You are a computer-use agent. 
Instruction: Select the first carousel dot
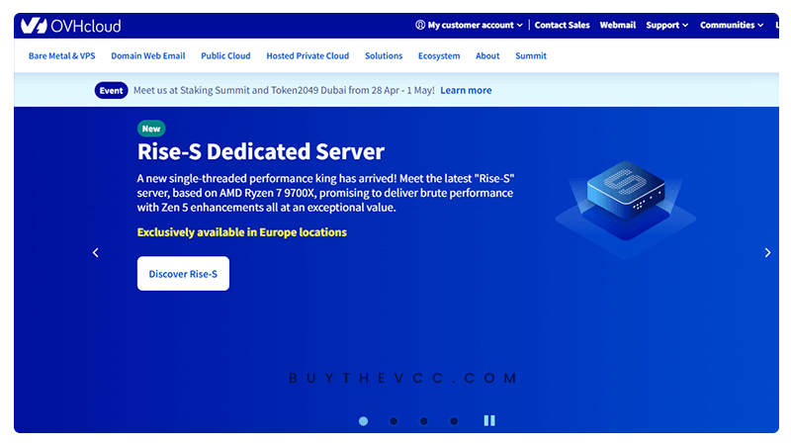coord(363,421)
